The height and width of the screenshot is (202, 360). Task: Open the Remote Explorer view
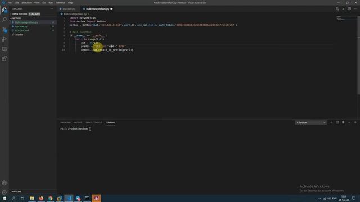[x=4, y=49]
